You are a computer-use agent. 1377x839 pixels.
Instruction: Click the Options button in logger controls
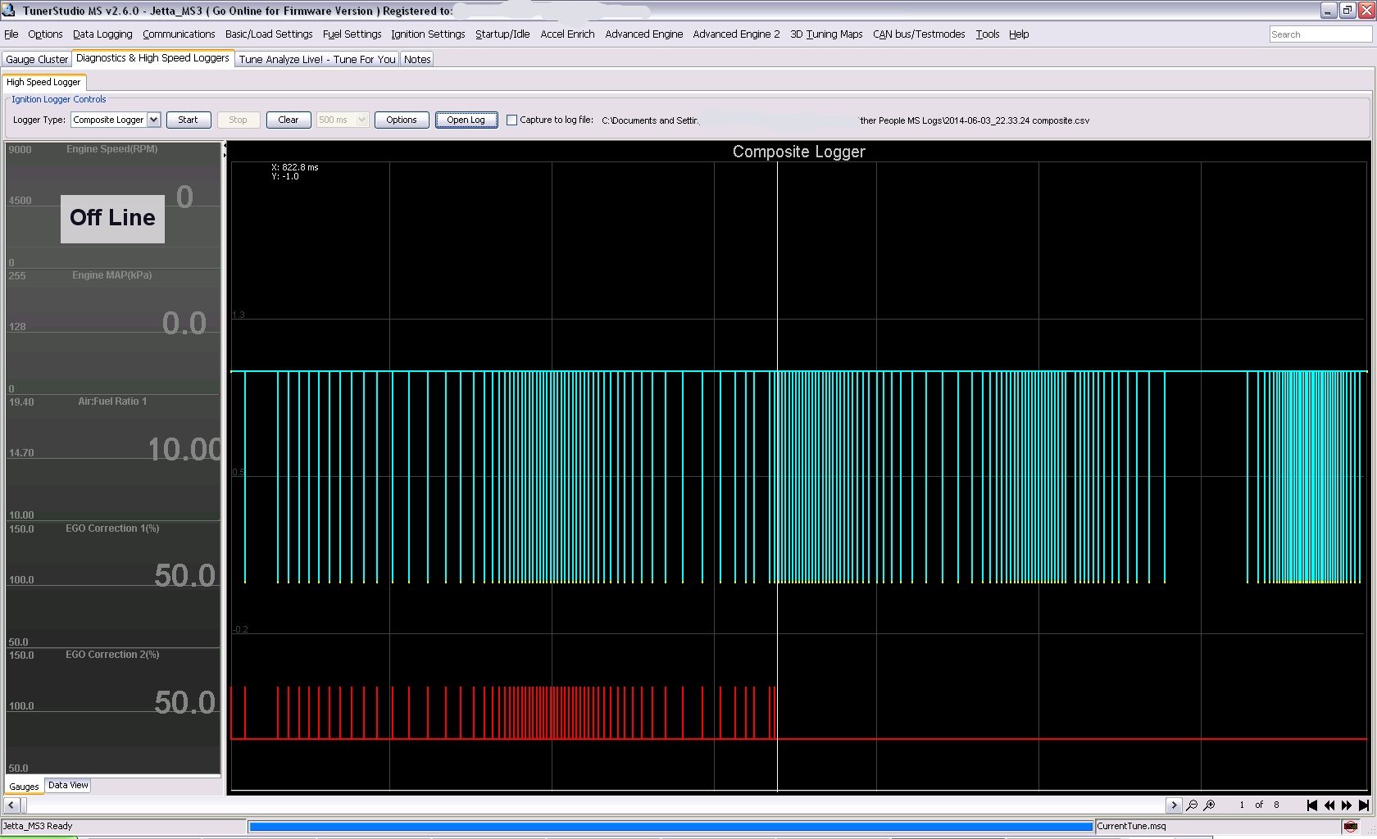tap(401, 120)
